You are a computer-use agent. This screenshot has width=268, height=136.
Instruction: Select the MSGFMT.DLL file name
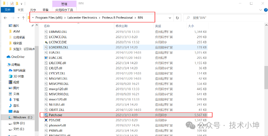point(58,79)
